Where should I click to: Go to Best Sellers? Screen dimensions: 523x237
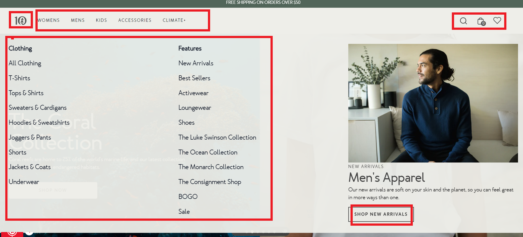click(x=194, y=78)
